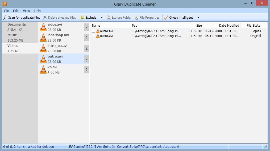
Task: Click the count badge 2 next to eidos.avi
Action: coord(86,27)
